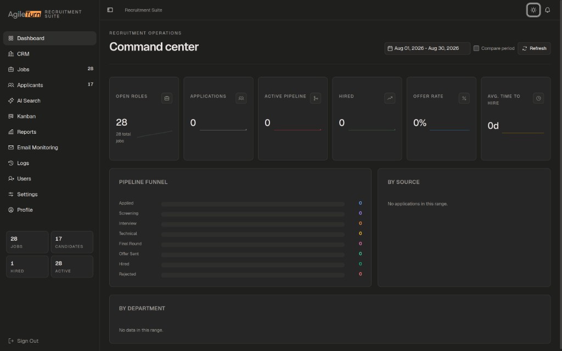Click the Jobs briefcase icon
The height and width of the screenshot is (351, 562).
click(11, 70)
